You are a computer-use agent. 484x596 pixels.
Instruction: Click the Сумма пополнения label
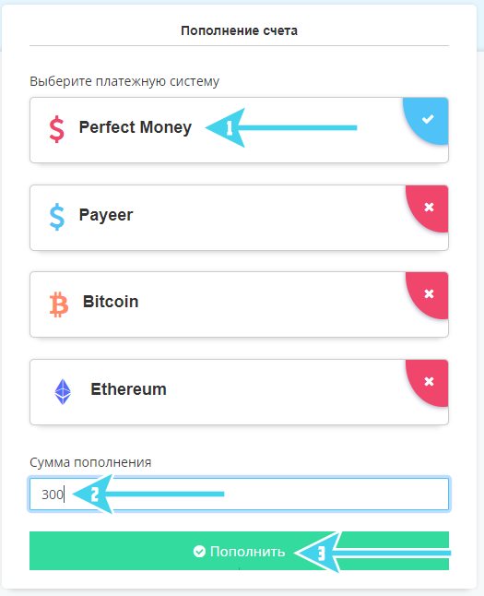pos(90,462)
